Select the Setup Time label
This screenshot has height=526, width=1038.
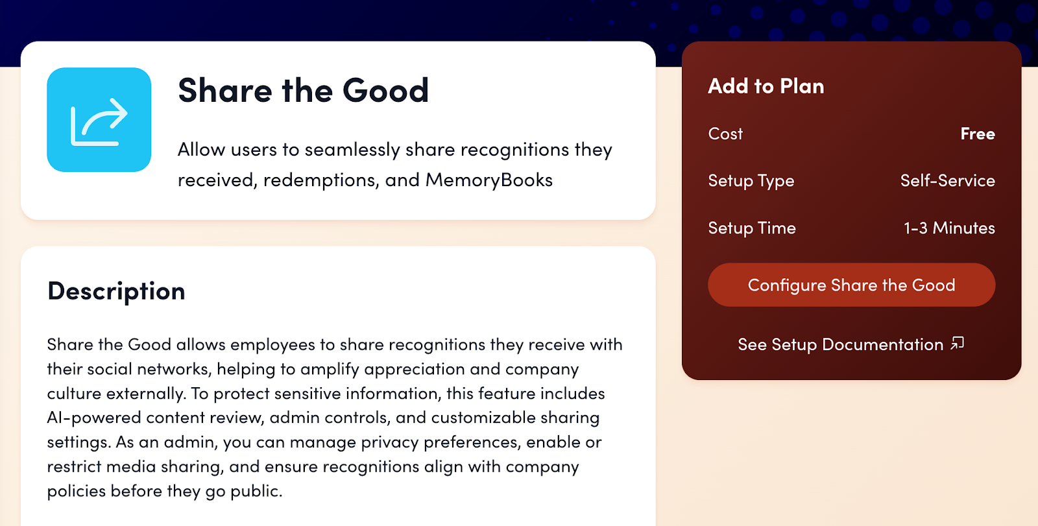pos(751,228)
